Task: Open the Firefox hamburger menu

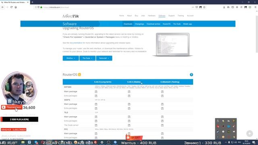Action: click(255, 7)
